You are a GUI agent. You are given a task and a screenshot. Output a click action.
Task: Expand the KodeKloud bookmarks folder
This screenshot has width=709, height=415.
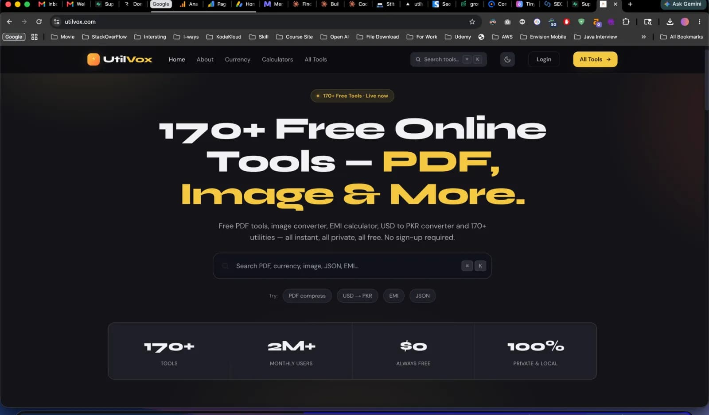[224, 37]
